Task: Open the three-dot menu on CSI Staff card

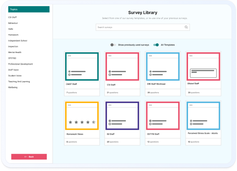Action: pyautogui.click(x=110, y=56)
